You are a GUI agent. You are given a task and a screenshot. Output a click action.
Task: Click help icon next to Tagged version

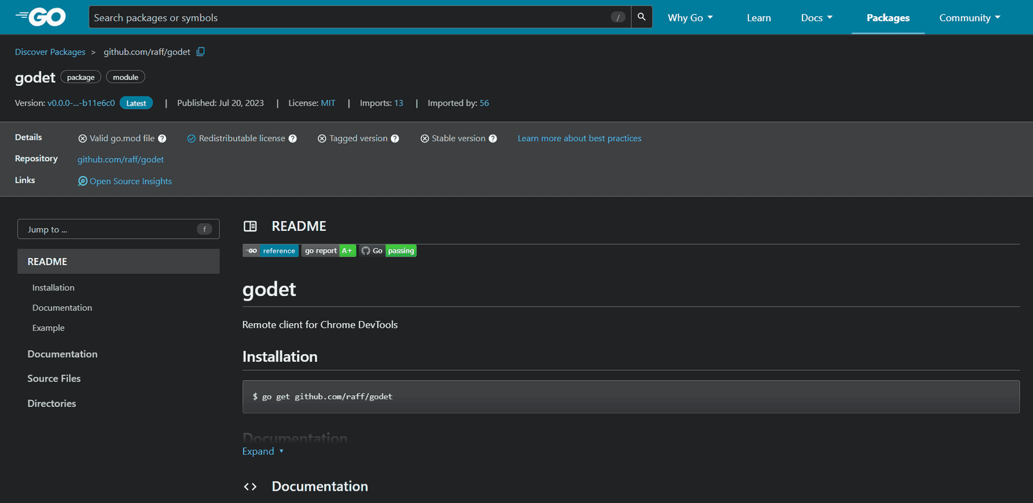pos(395,139)
